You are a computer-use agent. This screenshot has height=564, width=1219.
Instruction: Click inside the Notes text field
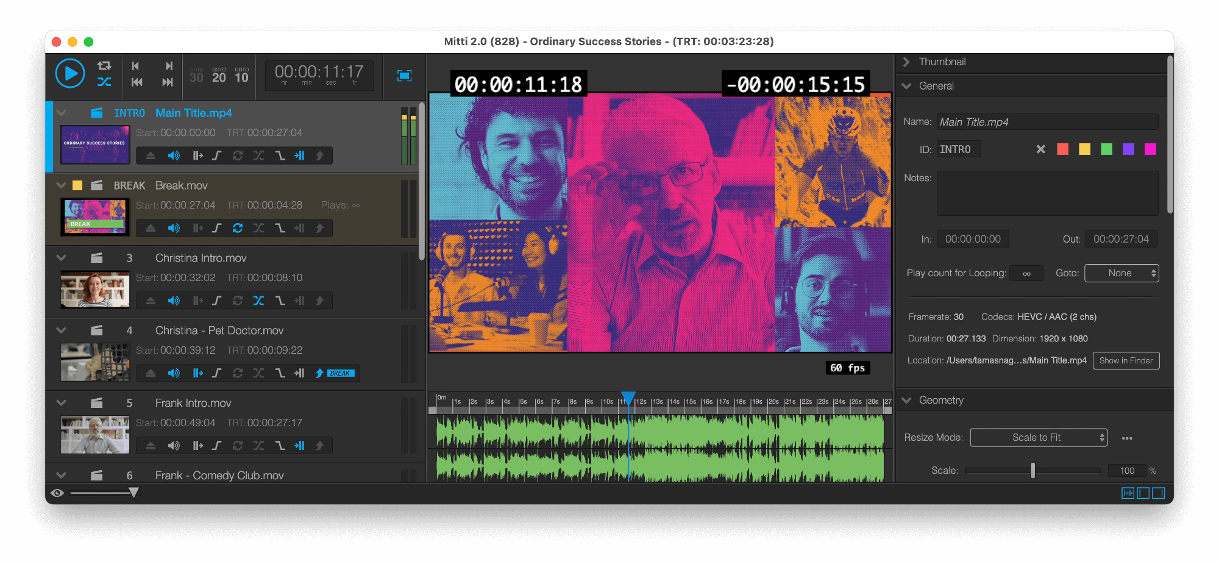pos(1047,193)
